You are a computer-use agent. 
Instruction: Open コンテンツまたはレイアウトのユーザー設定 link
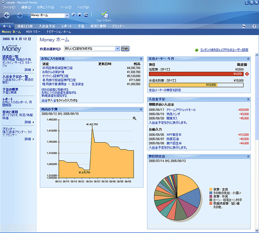click(224, 50)
